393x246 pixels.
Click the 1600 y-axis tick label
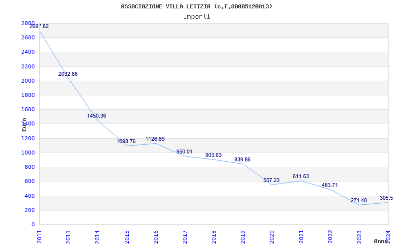pyautogui.click(x=28, y=109)
